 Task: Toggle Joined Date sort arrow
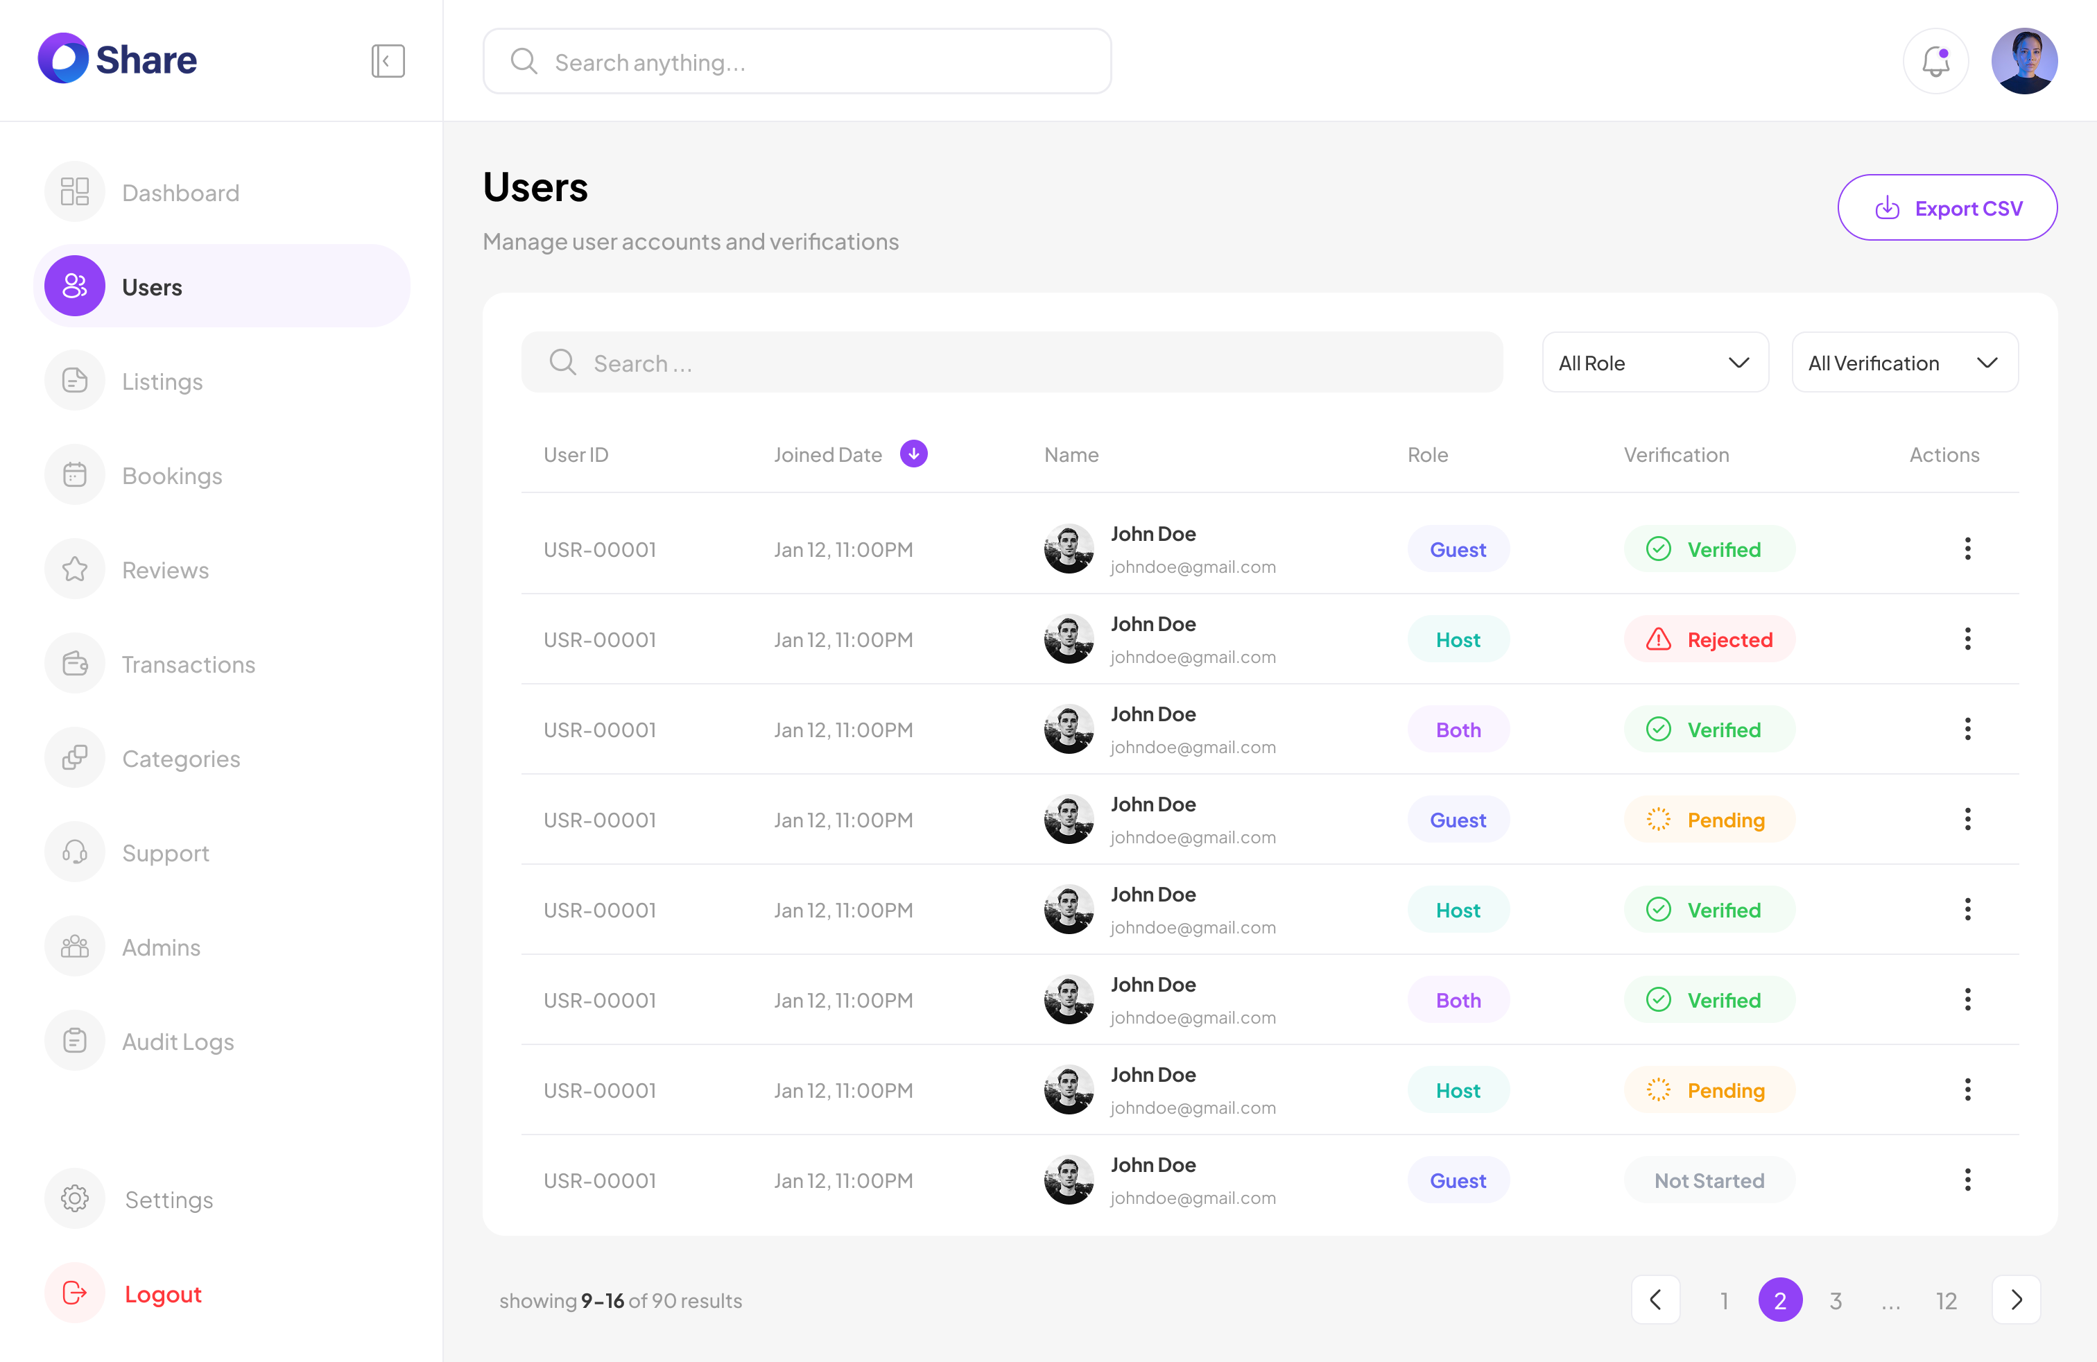click(914, 454)
